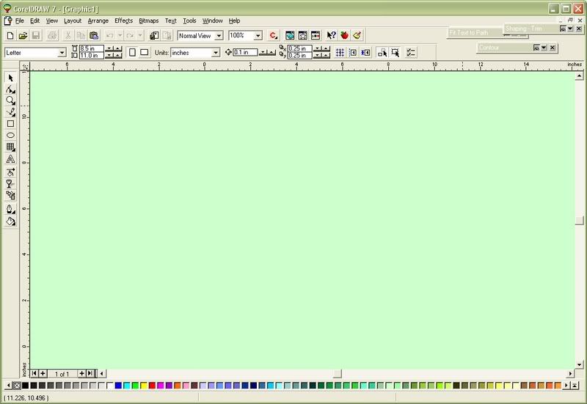
Task: Expand the 100% zoom level dropdown
Action: tap(258, 35)
